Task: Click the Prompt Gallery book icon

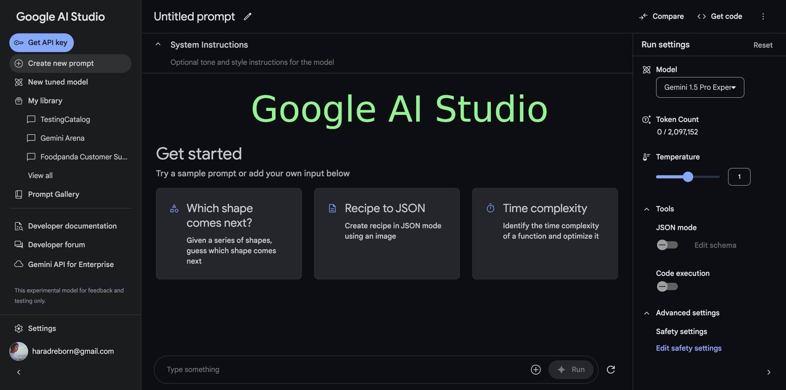Action: coord(19,195)
